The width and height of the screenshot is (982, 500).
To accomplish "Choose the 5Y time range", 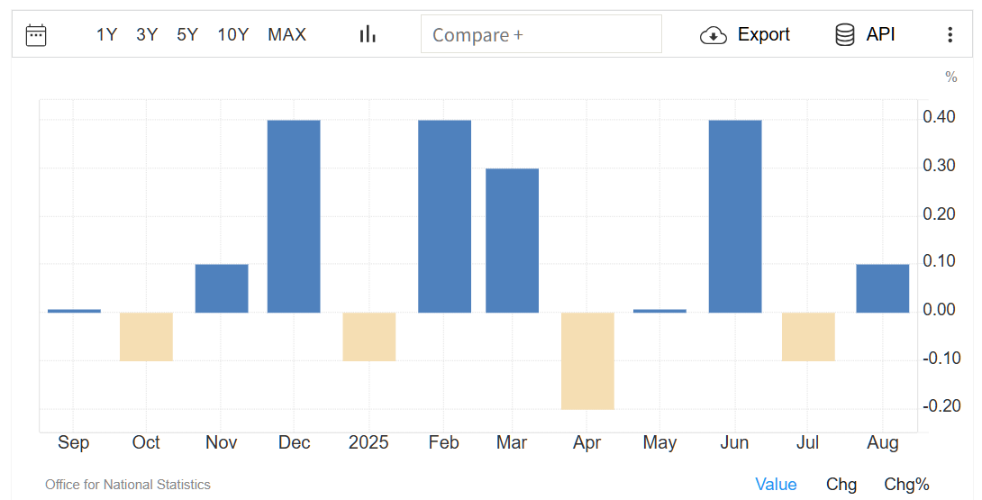I will coord(187,35).
